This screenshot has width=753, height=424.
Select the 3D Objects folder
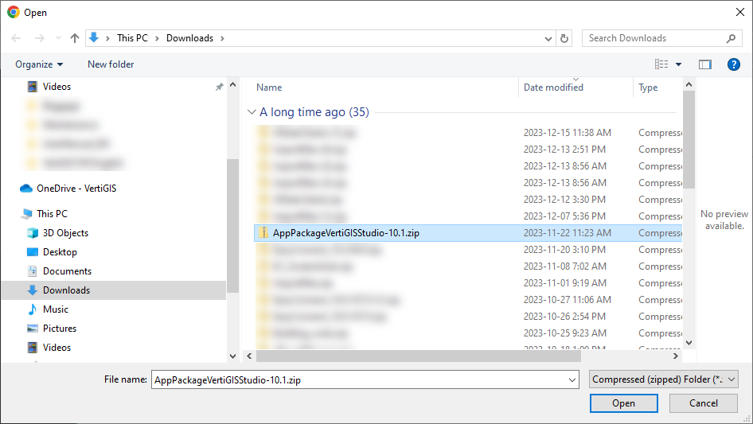65,233
